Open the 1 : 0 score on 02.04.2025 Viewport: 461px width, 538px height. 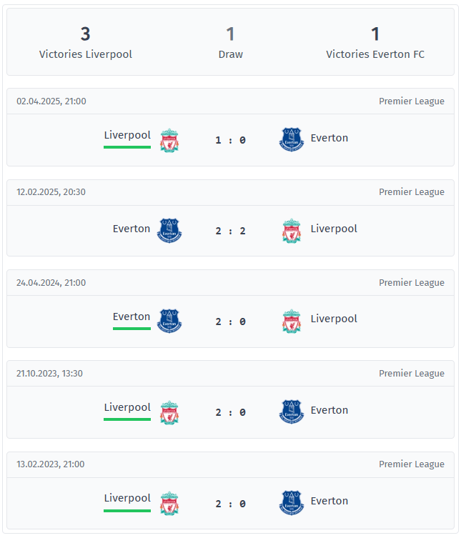pos(230,140)
